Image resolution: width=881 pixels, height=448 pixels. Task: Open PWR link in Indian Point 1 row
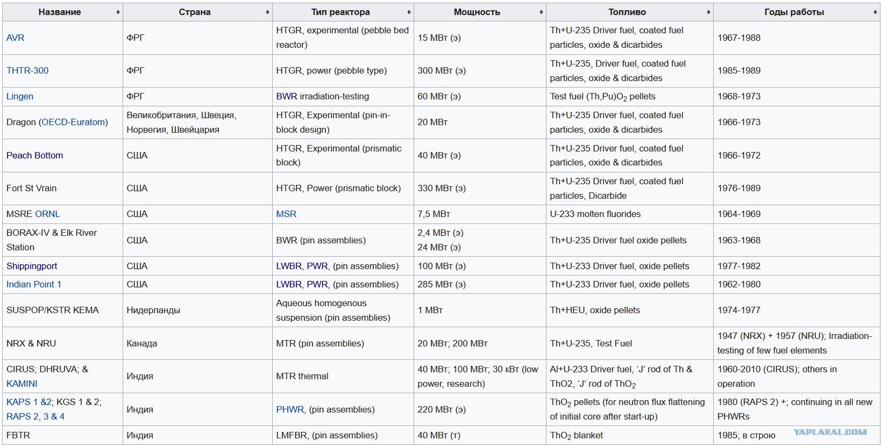317,284
